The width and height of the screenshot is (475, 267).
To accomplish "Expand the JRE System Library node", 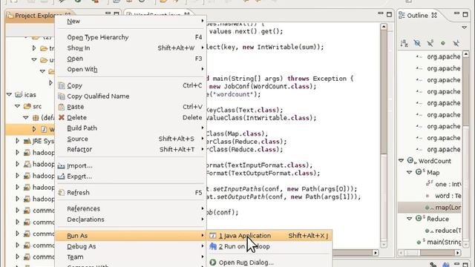I will coord(17,141).
